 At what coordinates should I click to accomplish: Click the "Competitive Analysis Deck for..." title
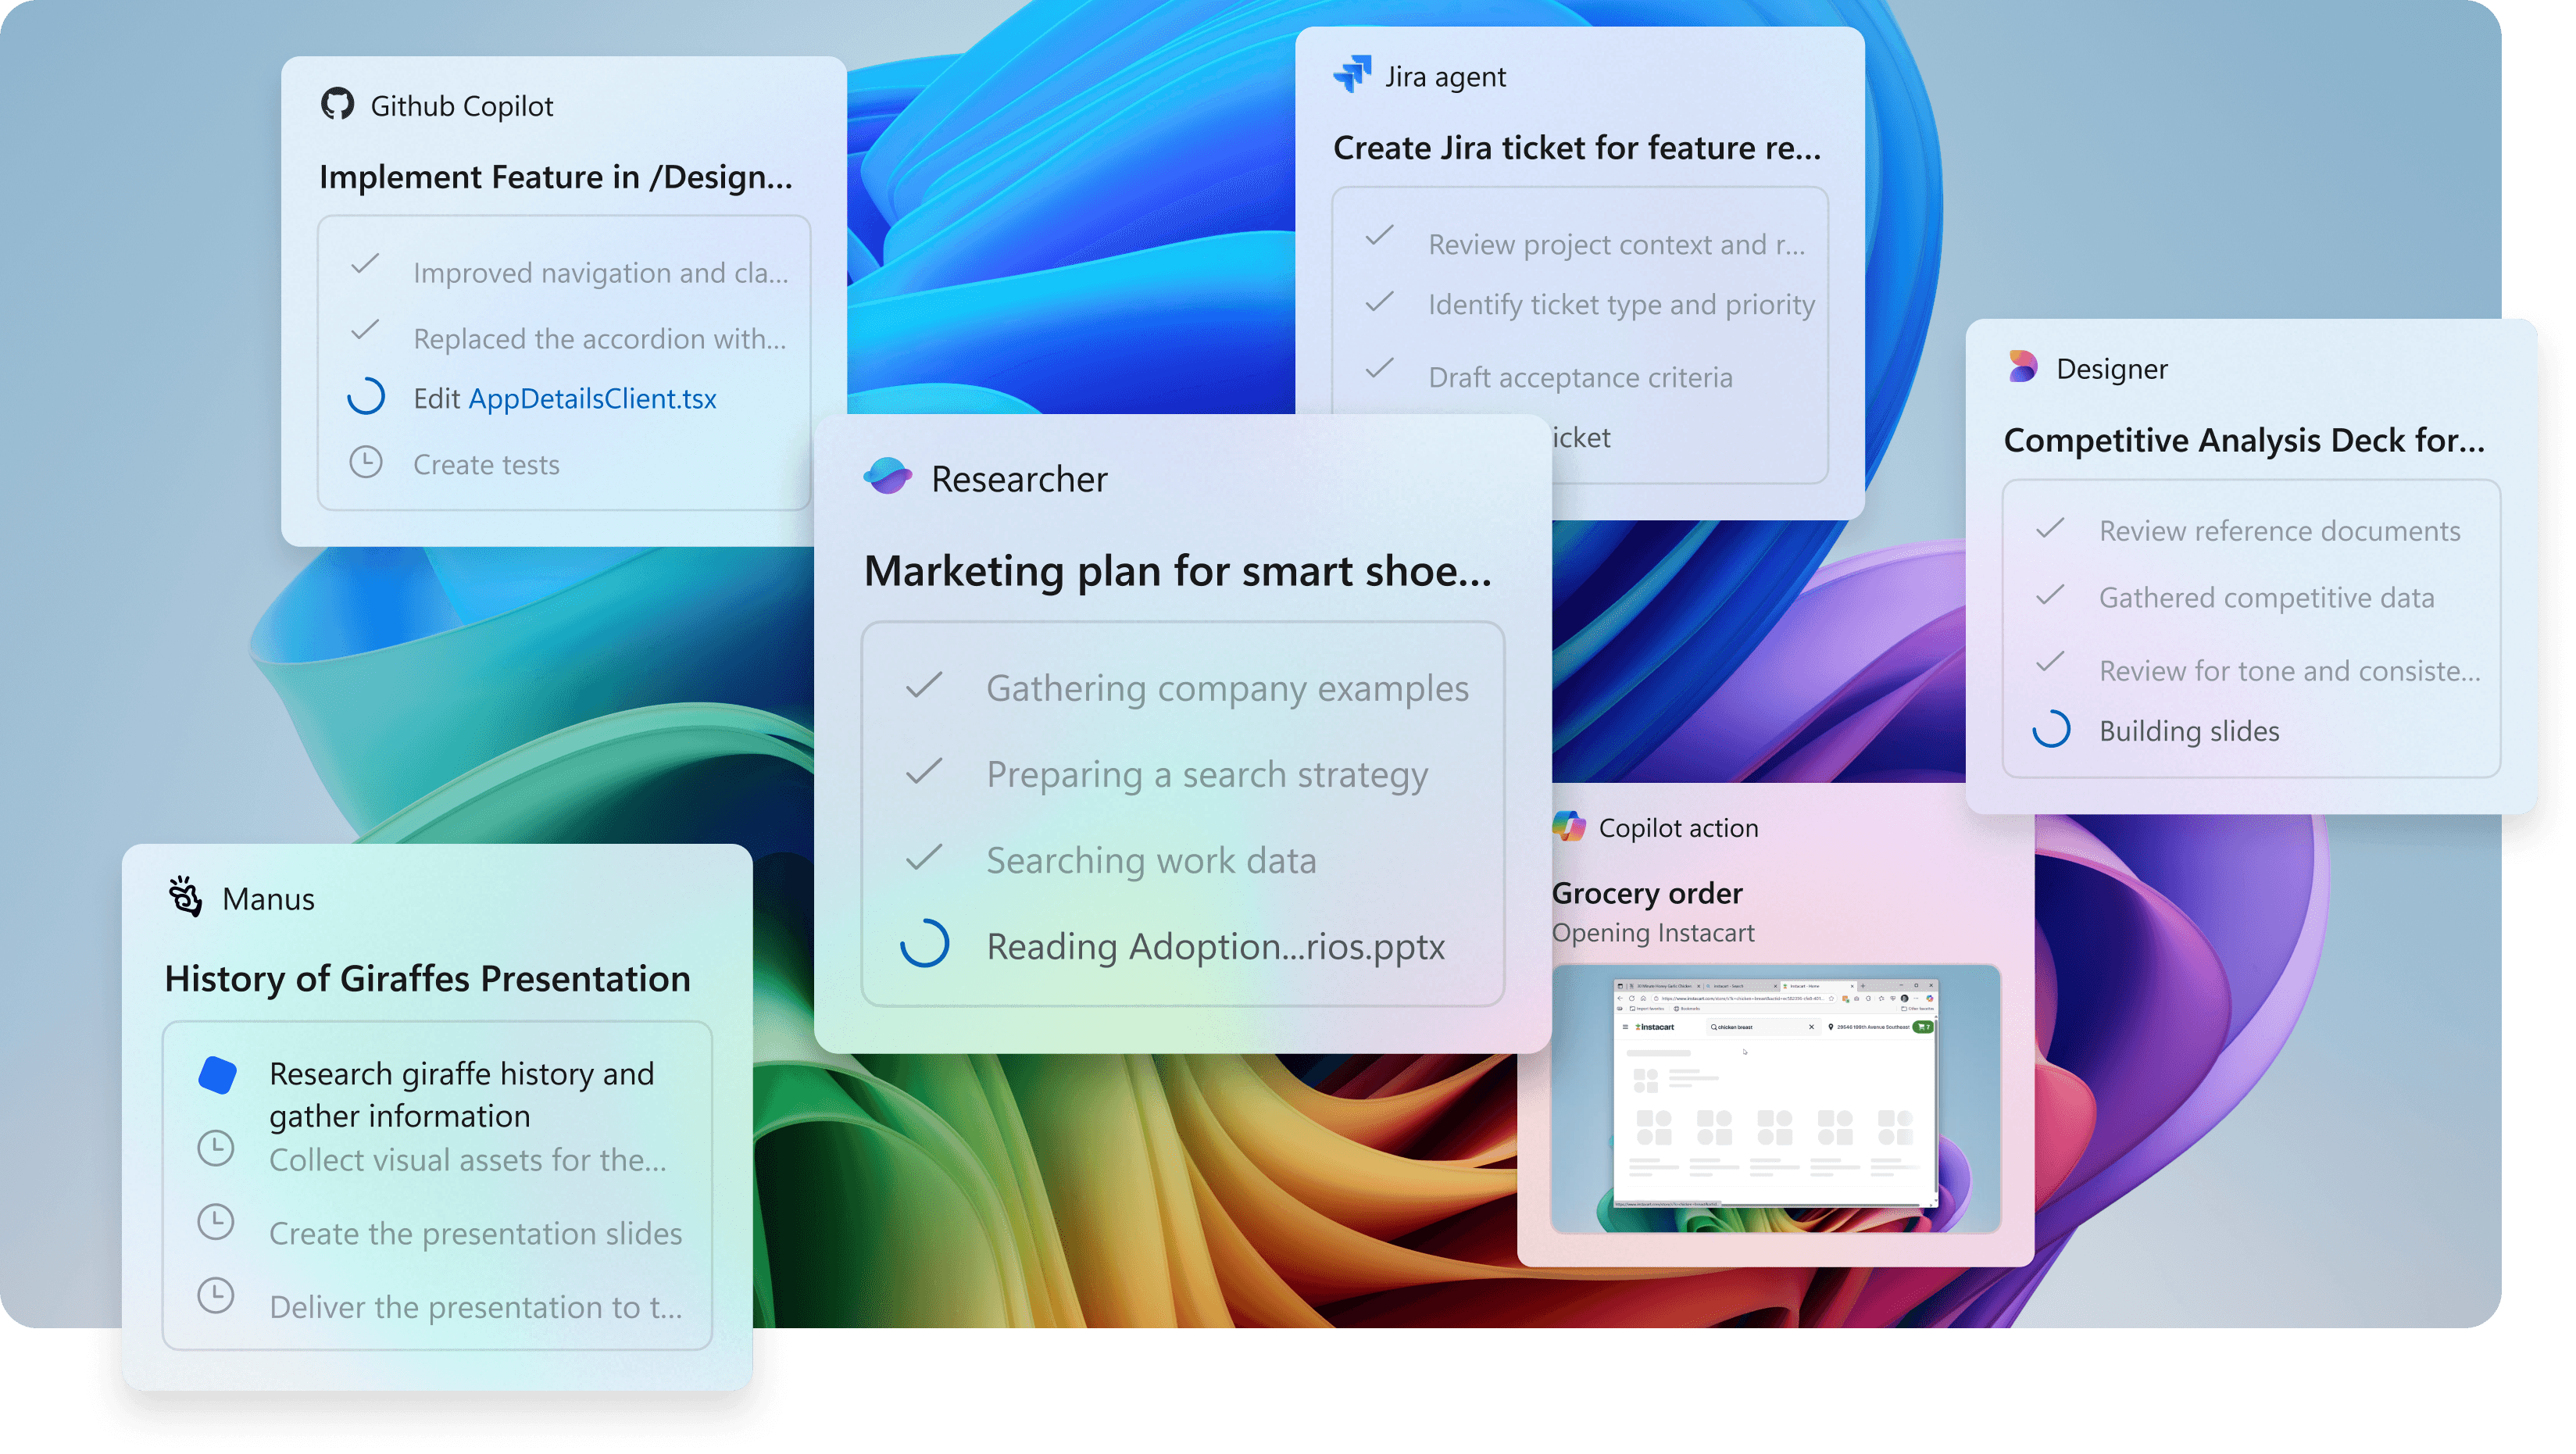point(2245,441)
